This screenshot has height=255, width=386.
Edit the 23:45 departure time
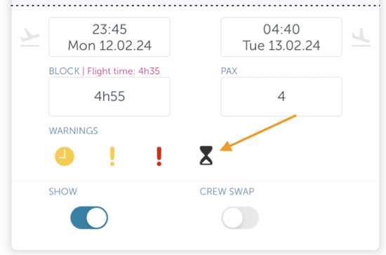109,29
